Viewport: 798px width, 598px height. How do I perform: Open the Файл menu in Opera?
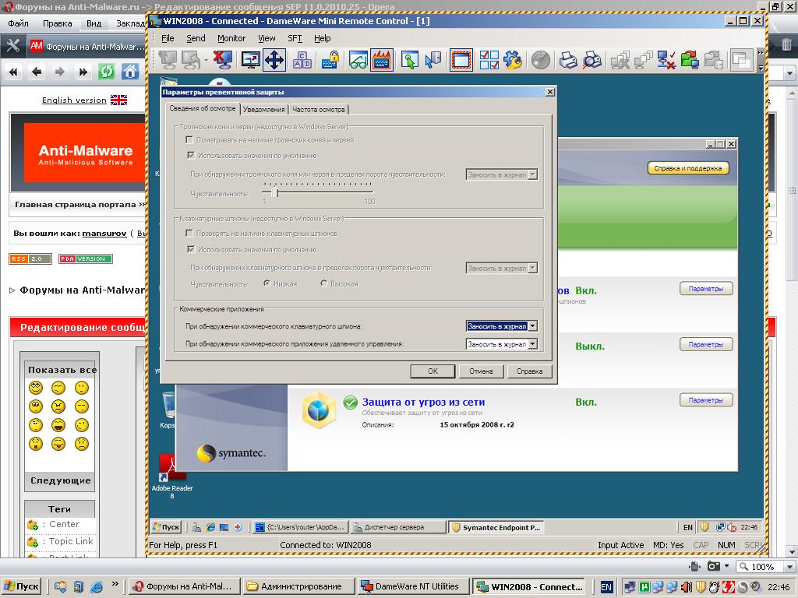(19, 23)
